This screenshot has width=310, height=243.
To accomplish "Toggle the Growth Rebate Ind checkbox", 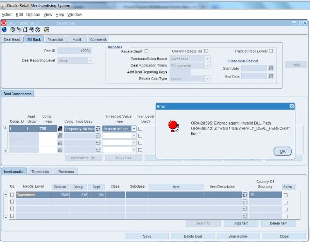I will [206, 51].
